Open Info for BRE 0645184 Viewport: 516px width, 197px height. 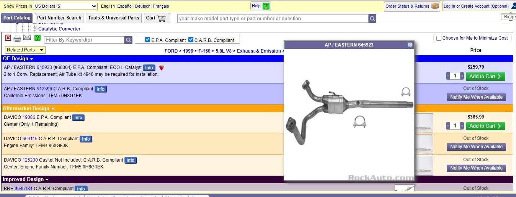coord(81,189)
